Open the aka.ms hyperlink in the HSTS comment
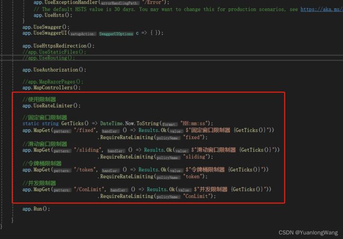Screen dimensions: 343x239 click(x=321, y=9)
